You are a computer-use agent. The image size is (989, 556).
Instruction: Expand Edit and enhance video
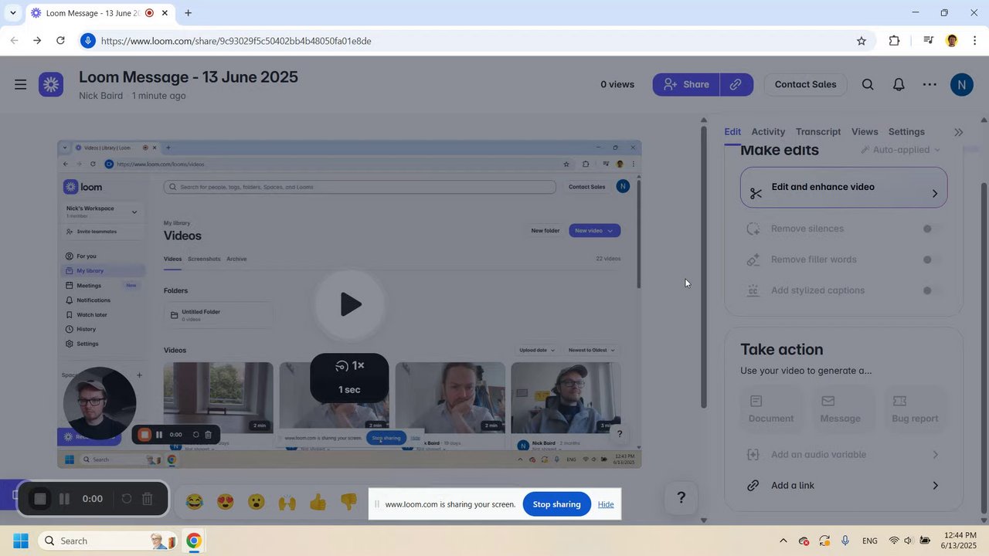844,188
